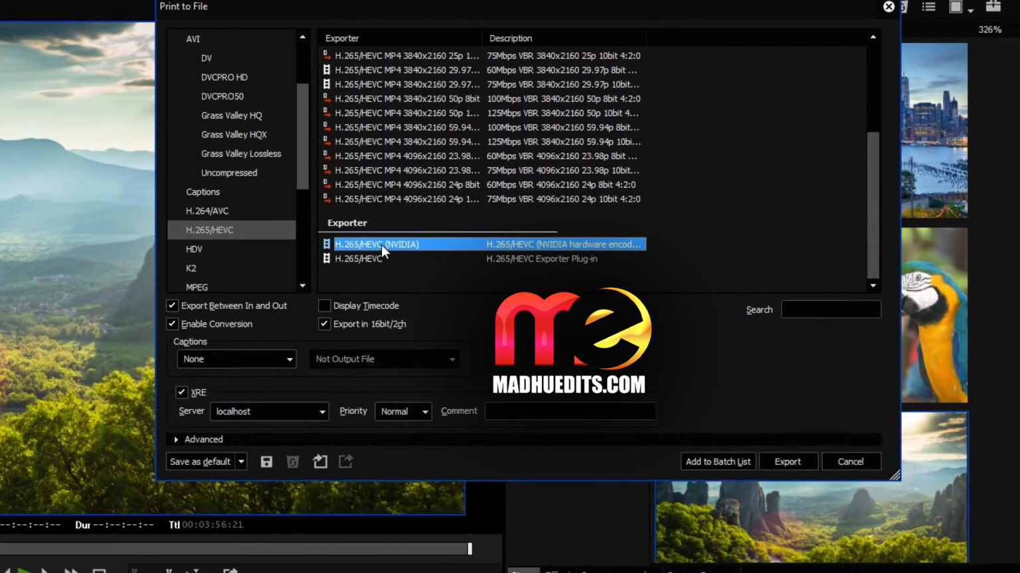
Task: Uncheck Export Between In and Out
Action: (x=172, y=305)
